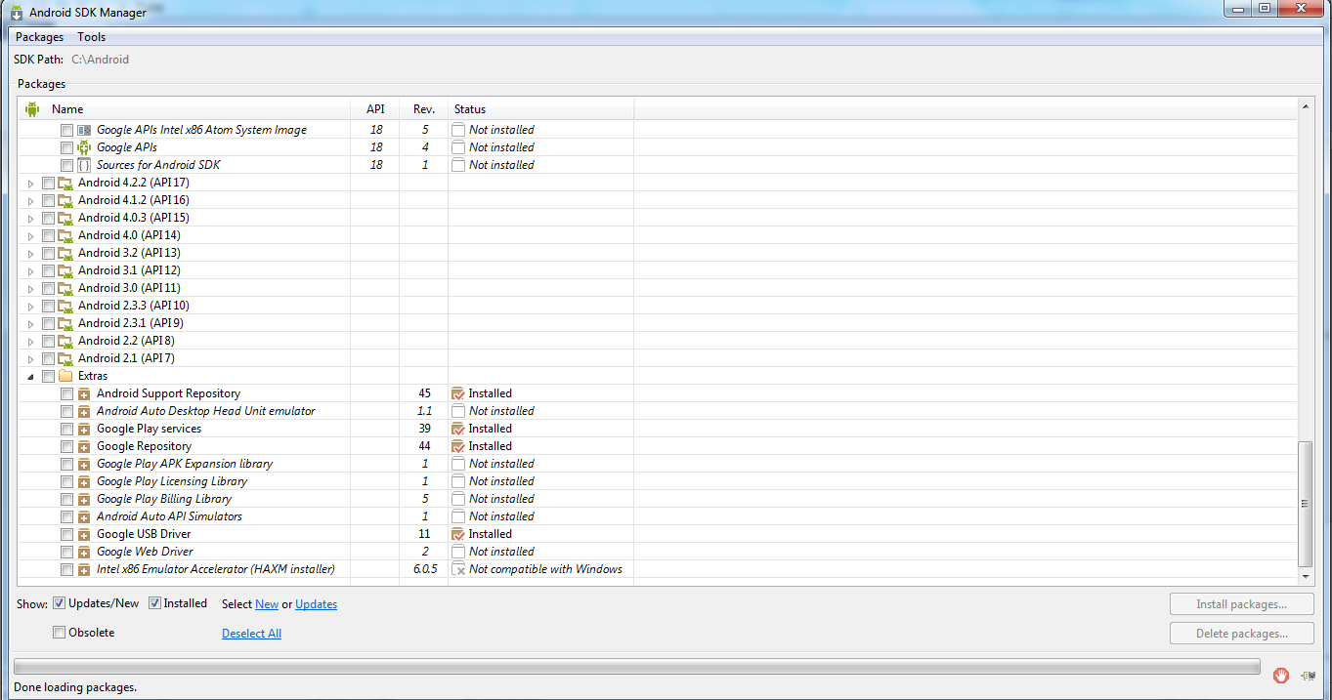Click the Google APIs android robot icon
The image size is (1332, 700).
[84, 147]
